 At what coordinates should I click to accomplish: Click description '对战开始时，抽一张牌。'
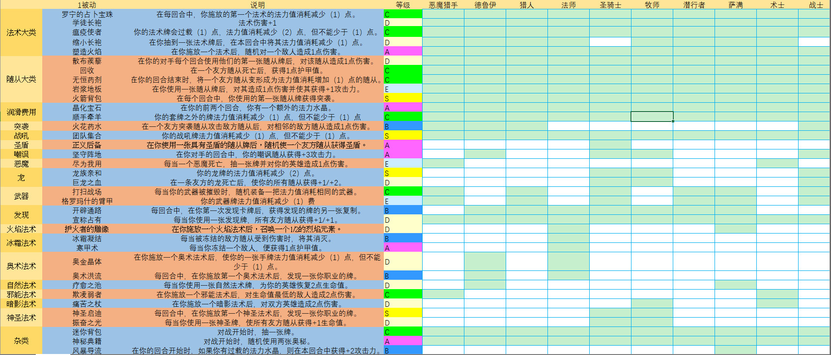pyautogui.click(x=258, y=332)
